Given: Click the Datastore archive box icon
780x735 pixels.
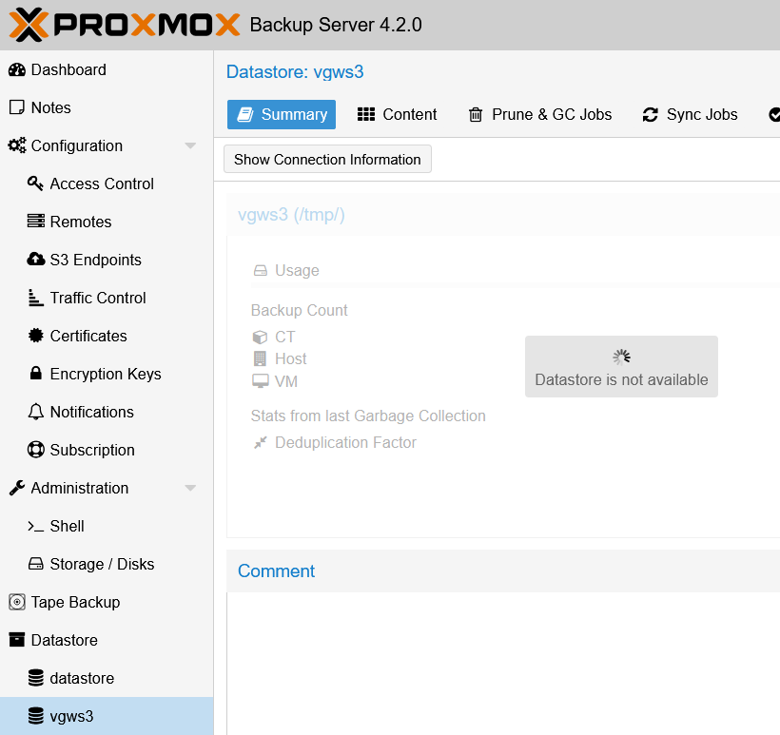Looking at the screenshot, I should (17, 640).
